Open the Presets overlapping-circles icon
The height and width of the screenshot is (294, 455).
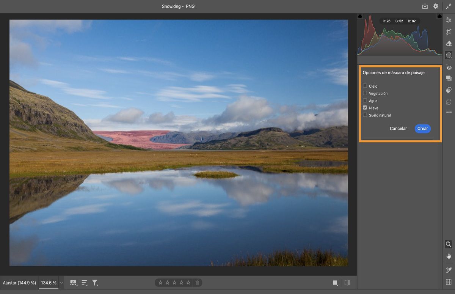point(449,90)
